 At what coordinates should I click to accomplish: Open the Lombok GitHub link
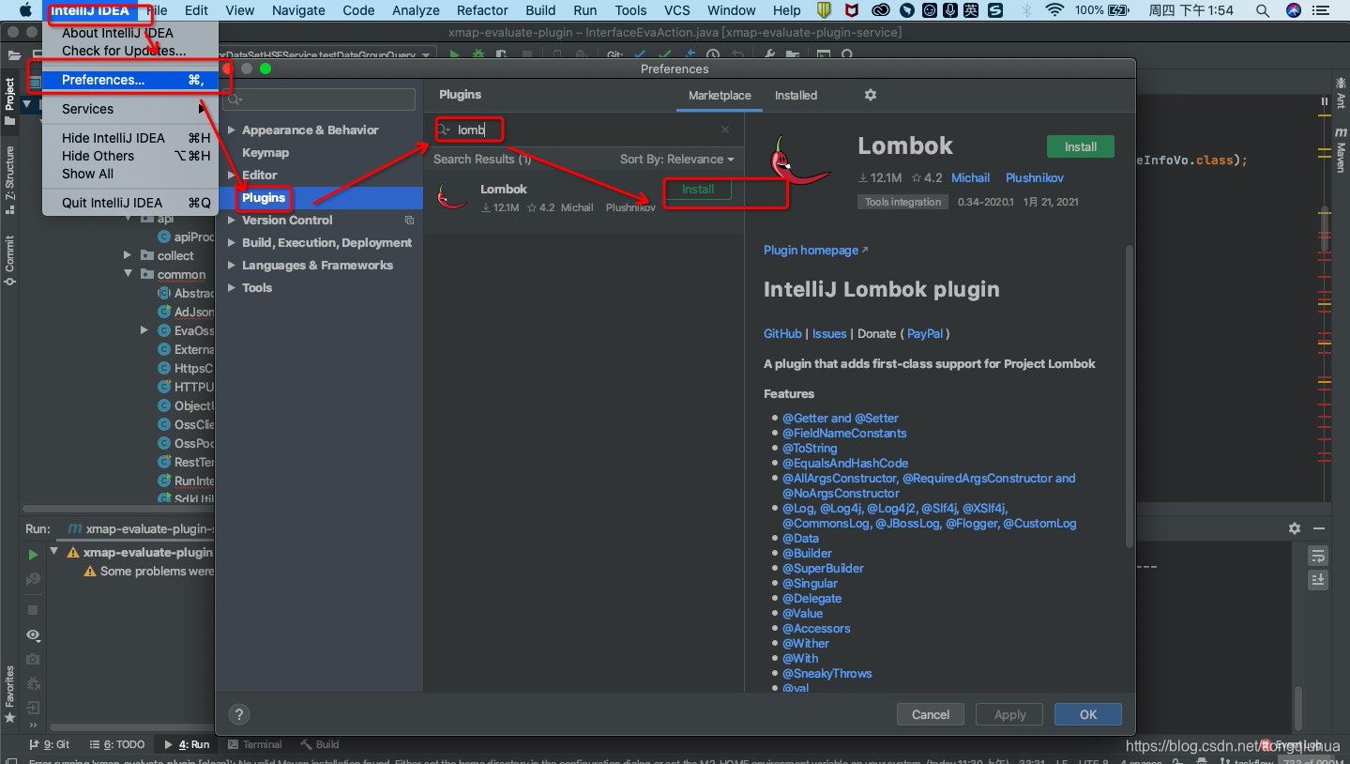(782, 333)
